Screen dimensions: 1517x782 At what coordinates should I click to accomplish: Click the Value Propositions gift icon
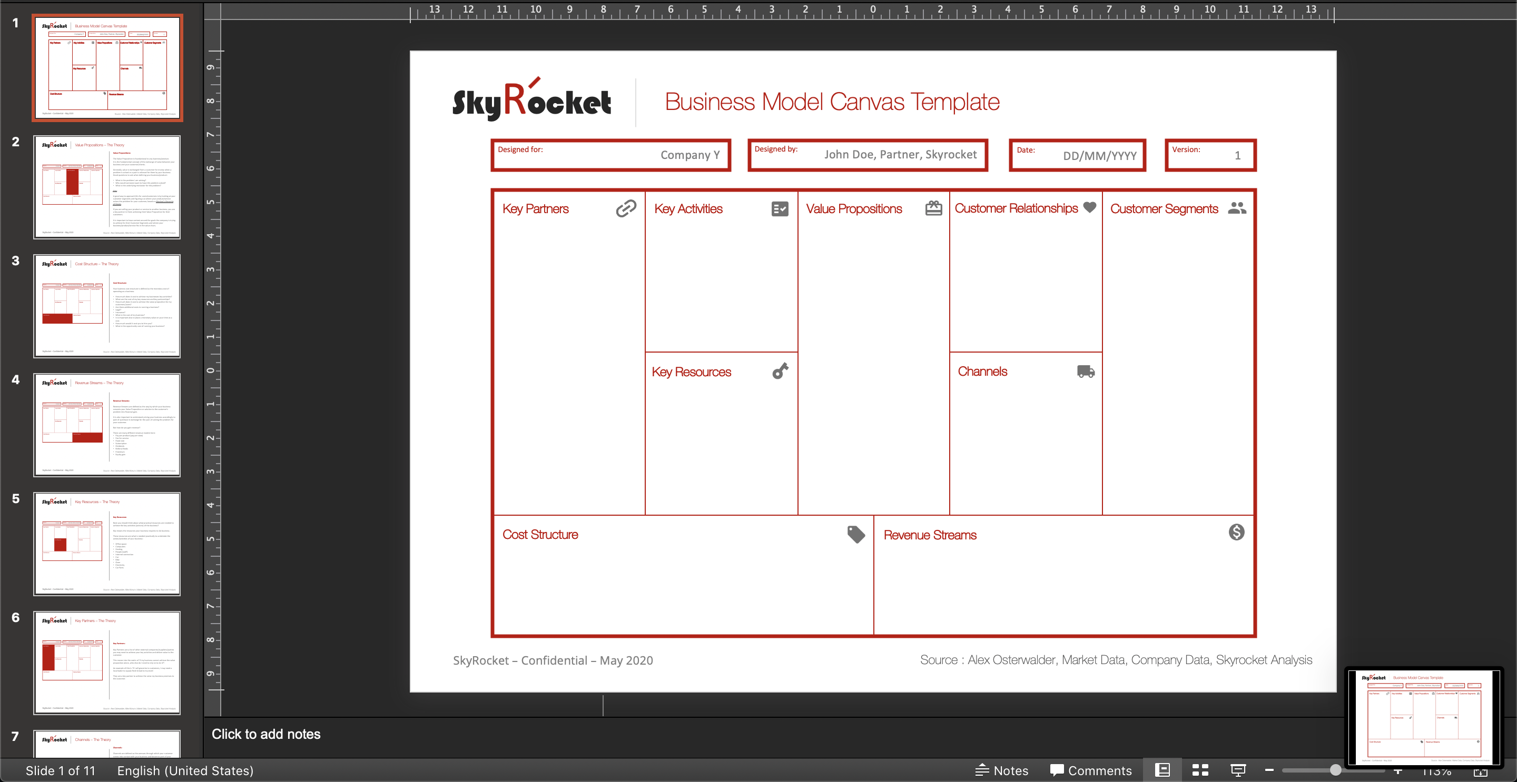click(933, 208)
